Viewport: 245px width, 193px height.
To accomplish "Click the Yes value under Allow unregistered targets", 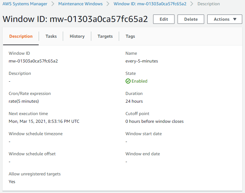I will tap(12, 182).
